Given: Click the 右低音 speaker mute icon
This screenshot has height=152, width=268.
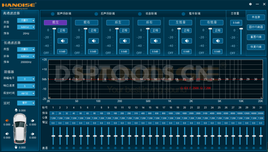Looking at the screenshot, I should tap(218, 41).
